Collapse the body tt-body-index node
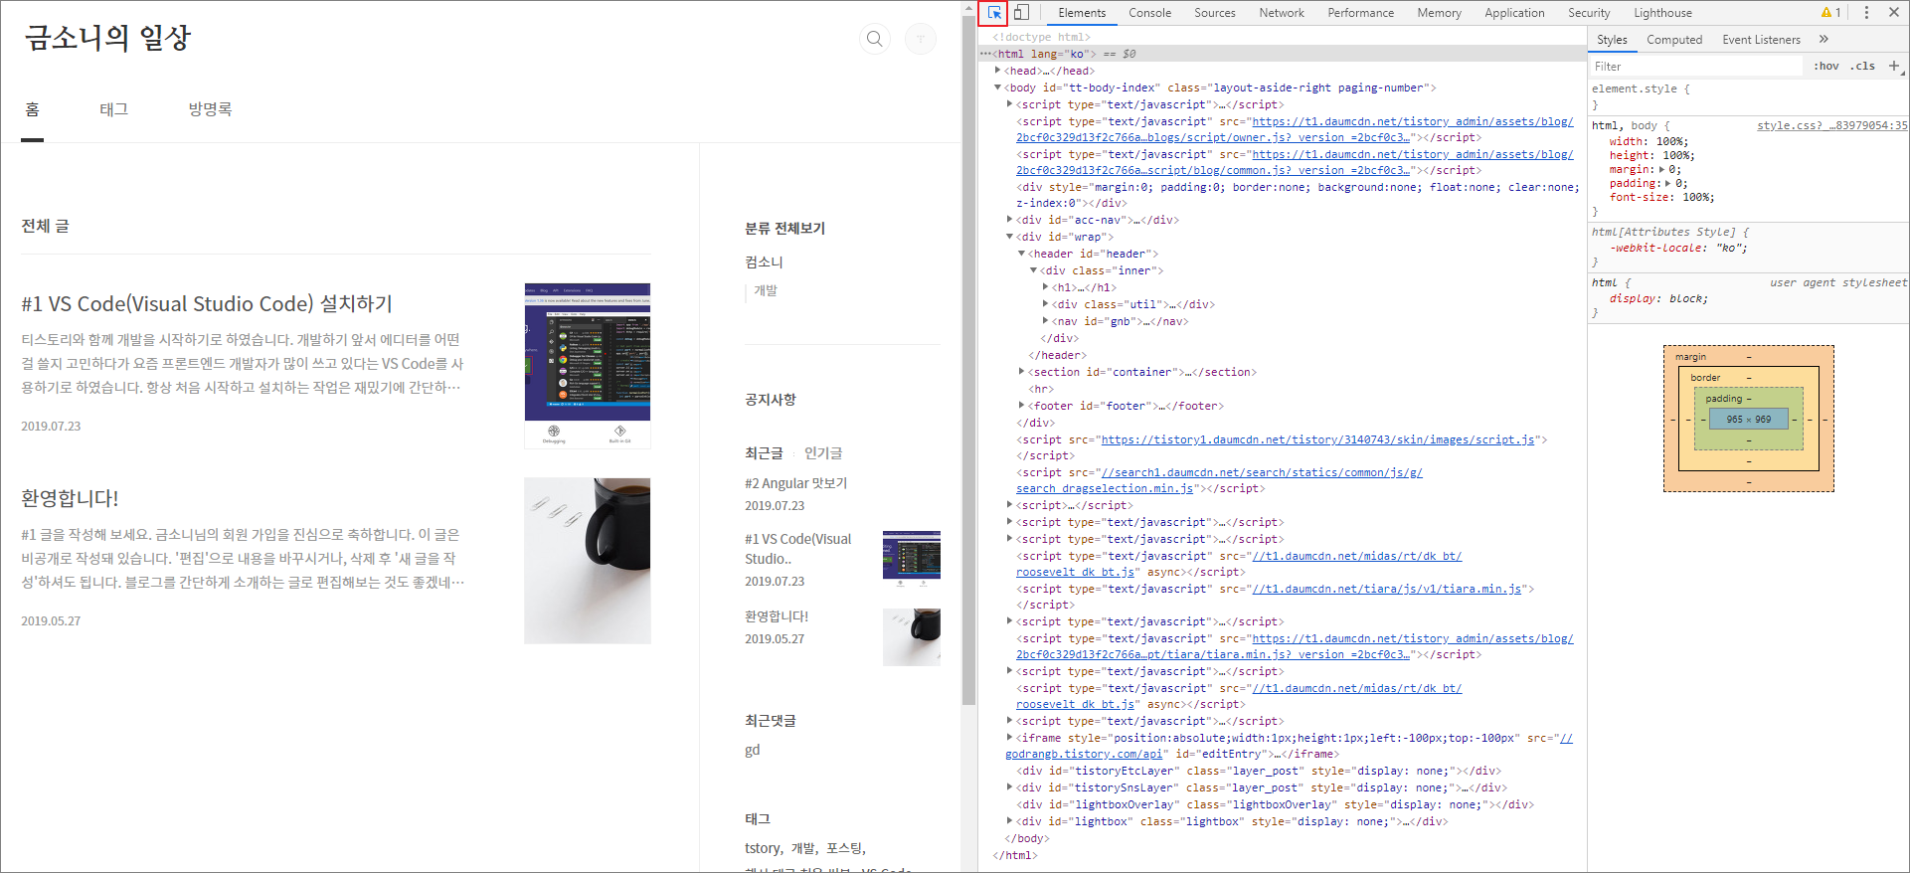 tap(997, 87)
